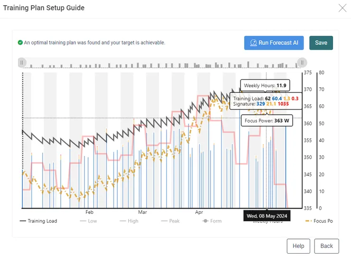Grab the right range slider handle
The width and height of the screenshot is (351, 256).
point(302,63)
